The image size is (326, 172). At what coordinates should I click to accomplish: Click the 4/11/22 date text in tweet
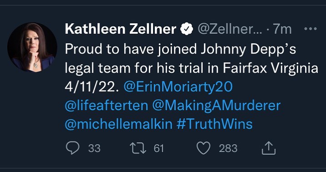(x=92, y=87)
